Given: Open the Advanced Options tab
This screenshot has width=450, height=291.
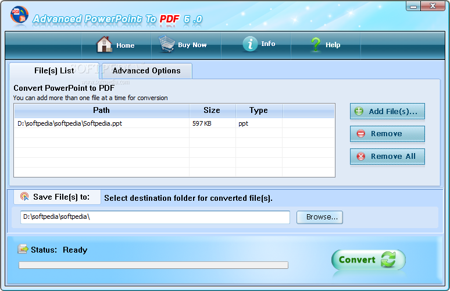Looking at the screenshot, I should pyautogui.click(x=147, y=70).
